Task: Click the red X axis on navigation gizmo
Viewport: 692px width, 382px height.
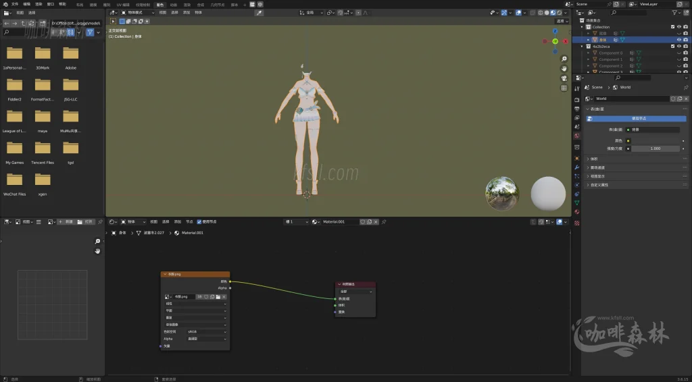Action: [x=566, y=41]
